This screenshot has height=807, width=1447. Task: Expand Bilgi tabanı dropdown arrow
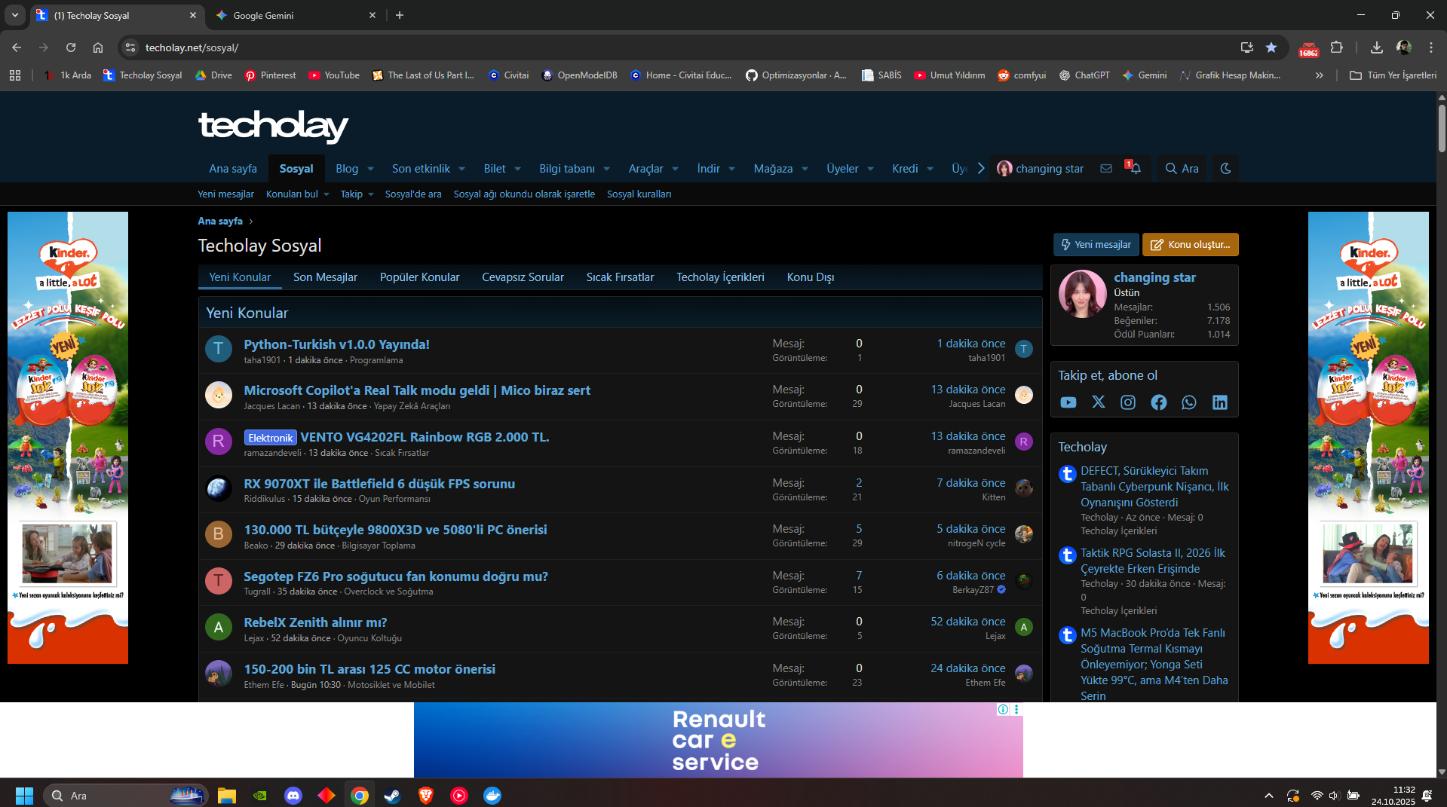coord(606,169)
